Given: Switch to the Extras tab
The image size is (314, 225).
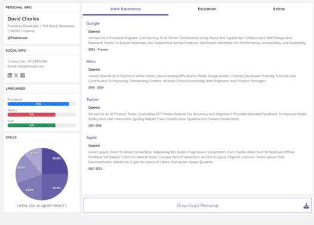Looking at the screenshot, I should (x=279, y=9).
